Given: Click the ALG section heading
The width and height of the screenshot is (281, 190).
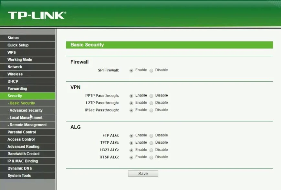Looking at the screenshot, I should pyautogui.click(x=76, y=127).
